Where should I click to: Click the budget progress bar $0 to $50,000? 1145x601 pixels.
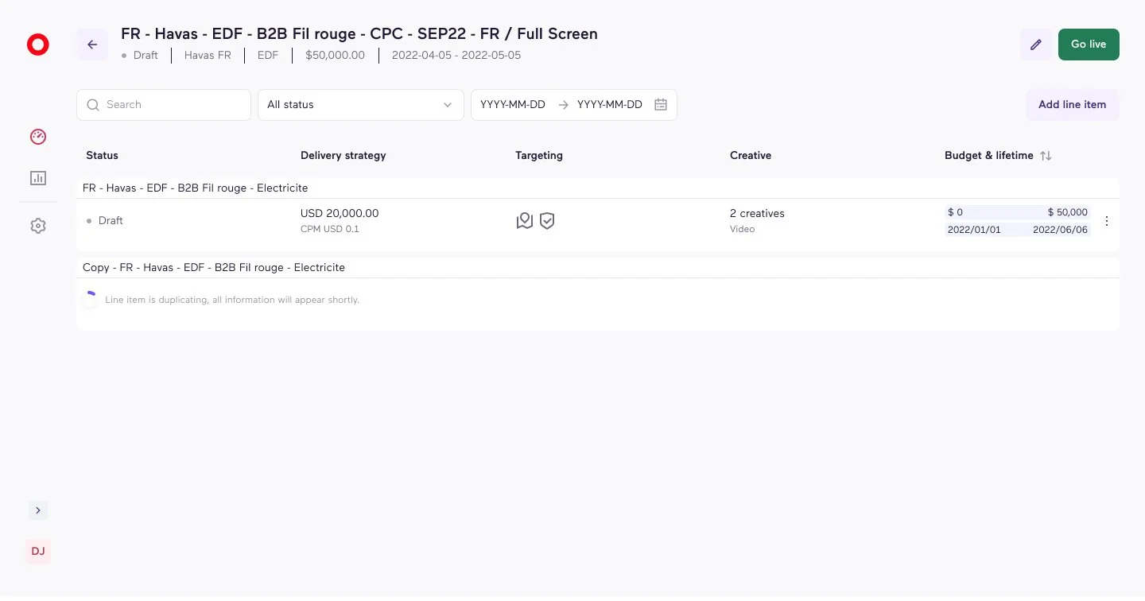click(x=1018, y=212)
